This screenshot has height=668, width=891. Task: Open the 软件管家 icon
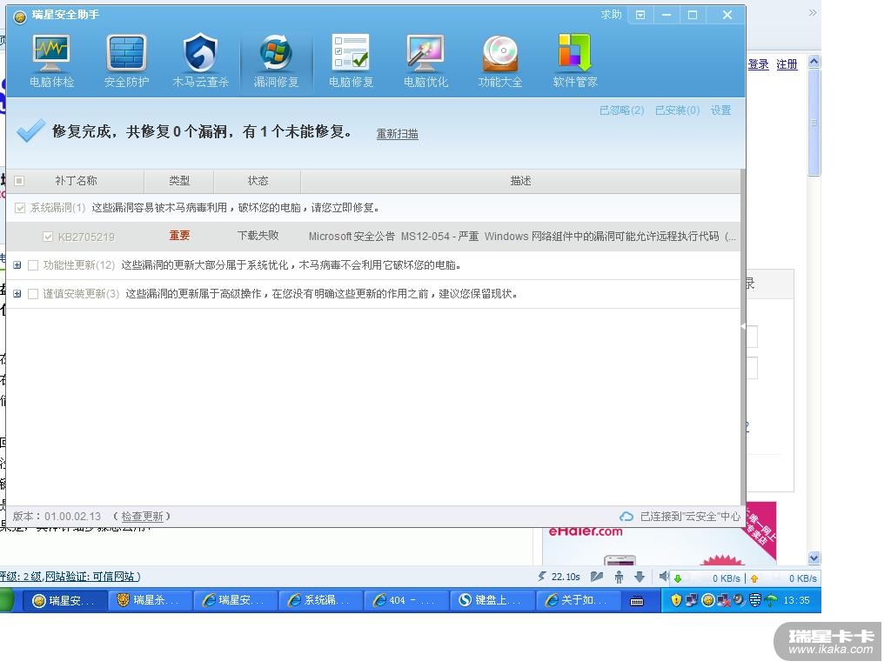575,61
